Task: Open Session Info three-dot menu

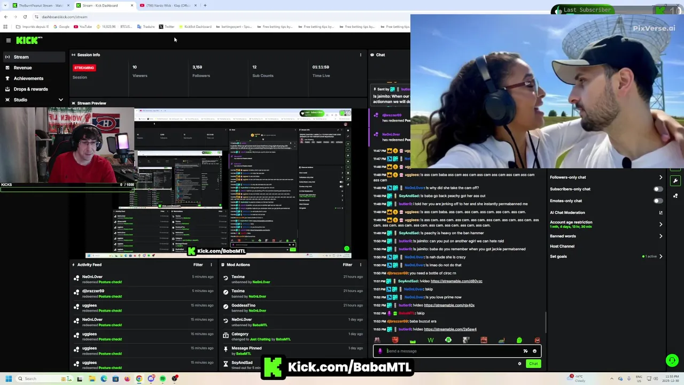Action: 360,55
